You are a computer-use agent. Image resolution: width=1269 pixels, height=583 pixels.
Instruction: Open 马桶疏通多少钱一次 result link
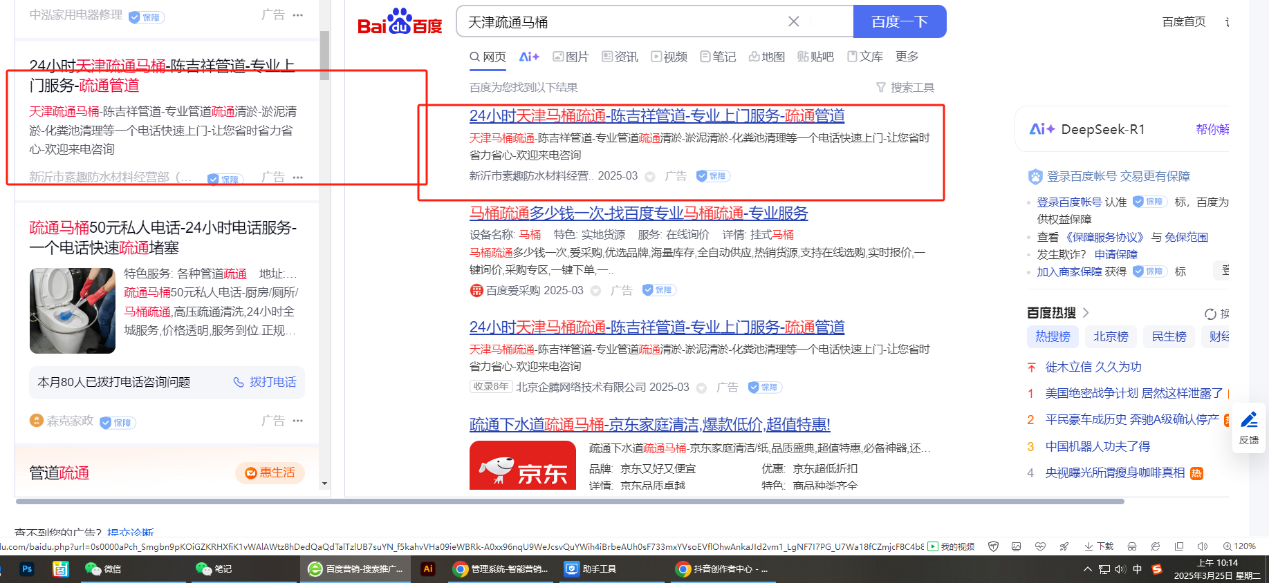638,213
